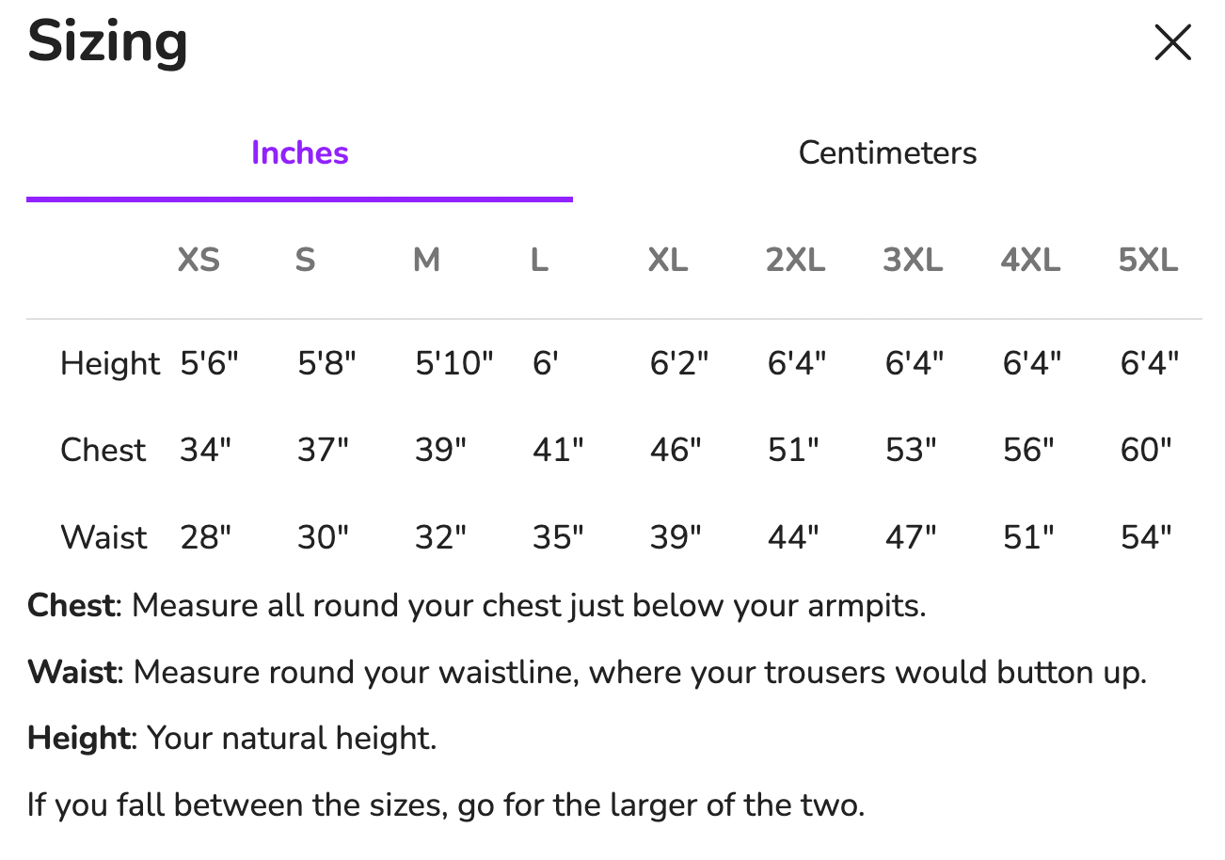The width and height of the screenshot is (1225, 860).
Task: Click the Height row label
Action: pyautogui.click(x=110, y=363)
